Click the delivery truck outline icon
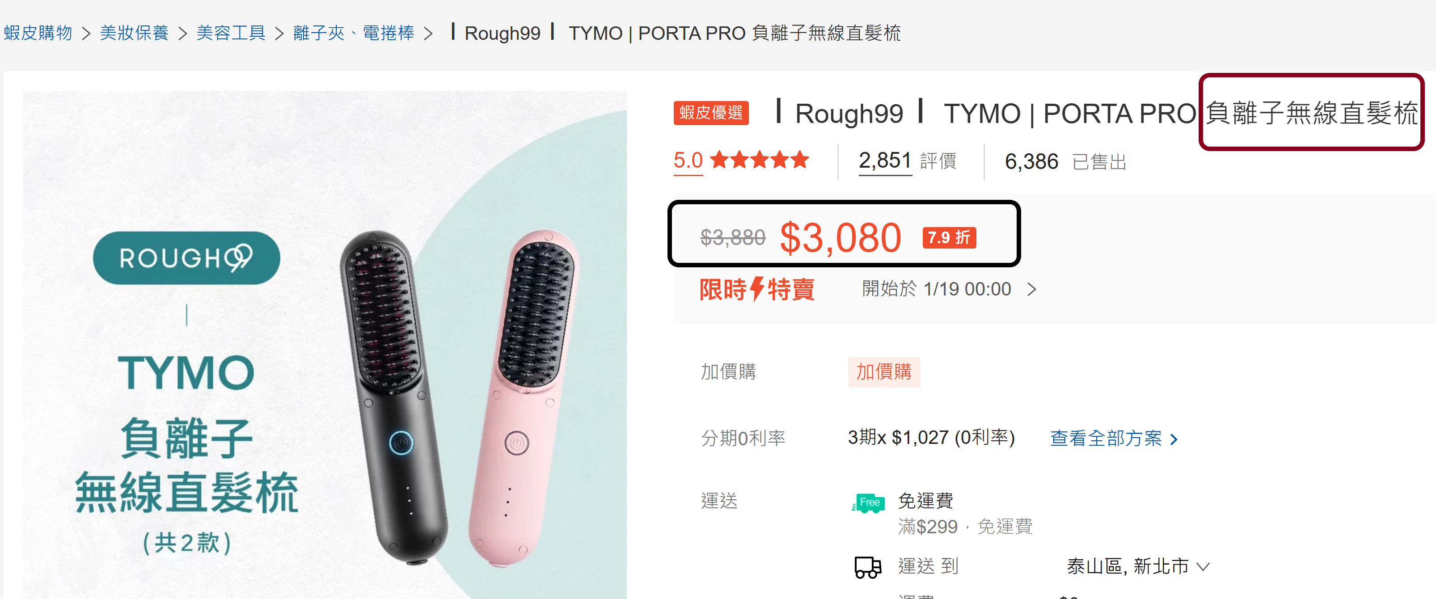Screen dimensions: 1436x599 [x=868, y=567]
